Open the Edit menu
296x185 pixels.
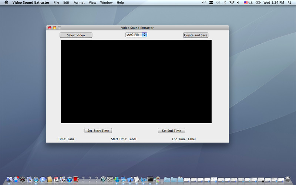point(66,3)
